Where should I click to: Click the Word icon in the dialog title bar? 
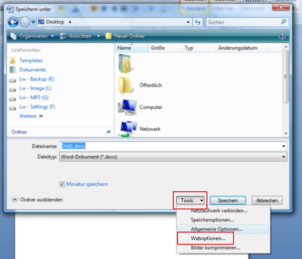(x=10, y=9)
